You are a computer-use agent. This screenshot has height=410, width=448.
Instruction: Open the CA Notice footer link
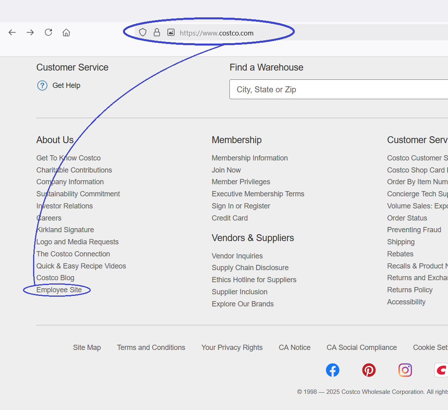295,348
